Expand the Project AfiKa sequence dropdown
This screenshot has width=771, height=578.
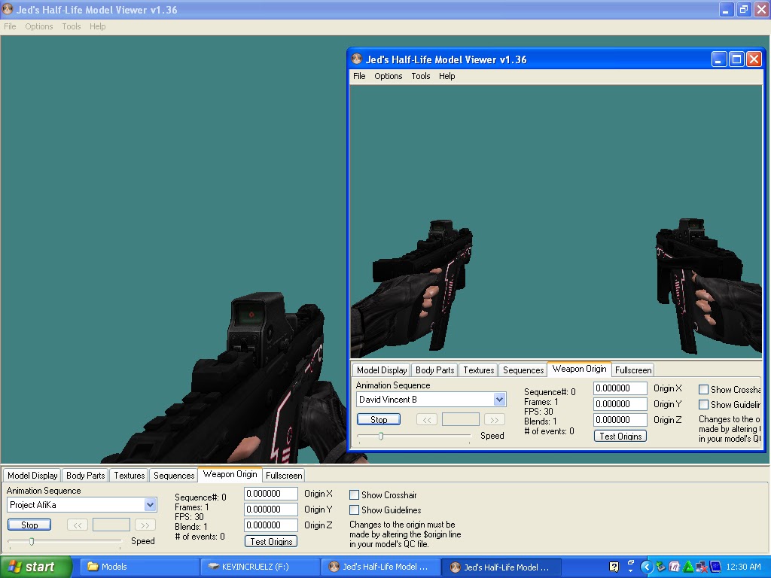(x=150, y=504)
